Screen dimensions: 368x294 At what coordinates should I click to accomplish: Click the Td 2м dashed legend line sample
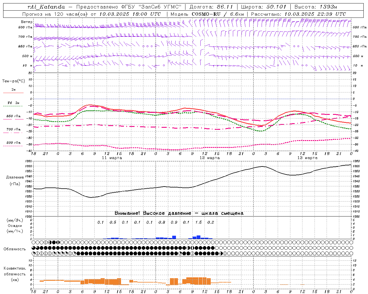point(13,106)
